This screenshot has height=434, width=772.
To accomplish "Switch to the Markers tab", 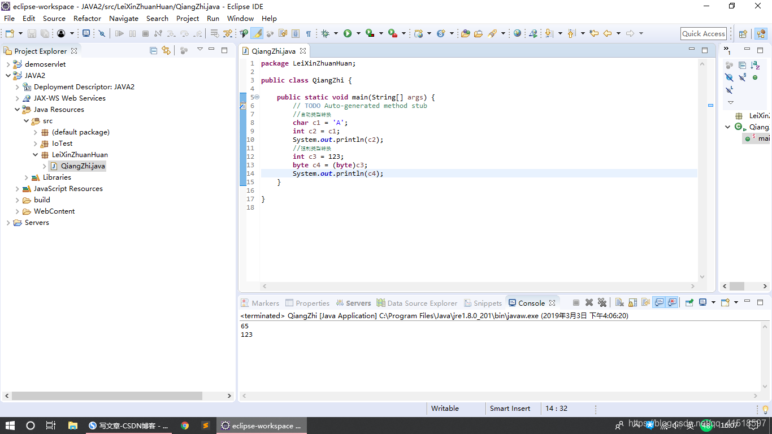I will click(260, 303).
